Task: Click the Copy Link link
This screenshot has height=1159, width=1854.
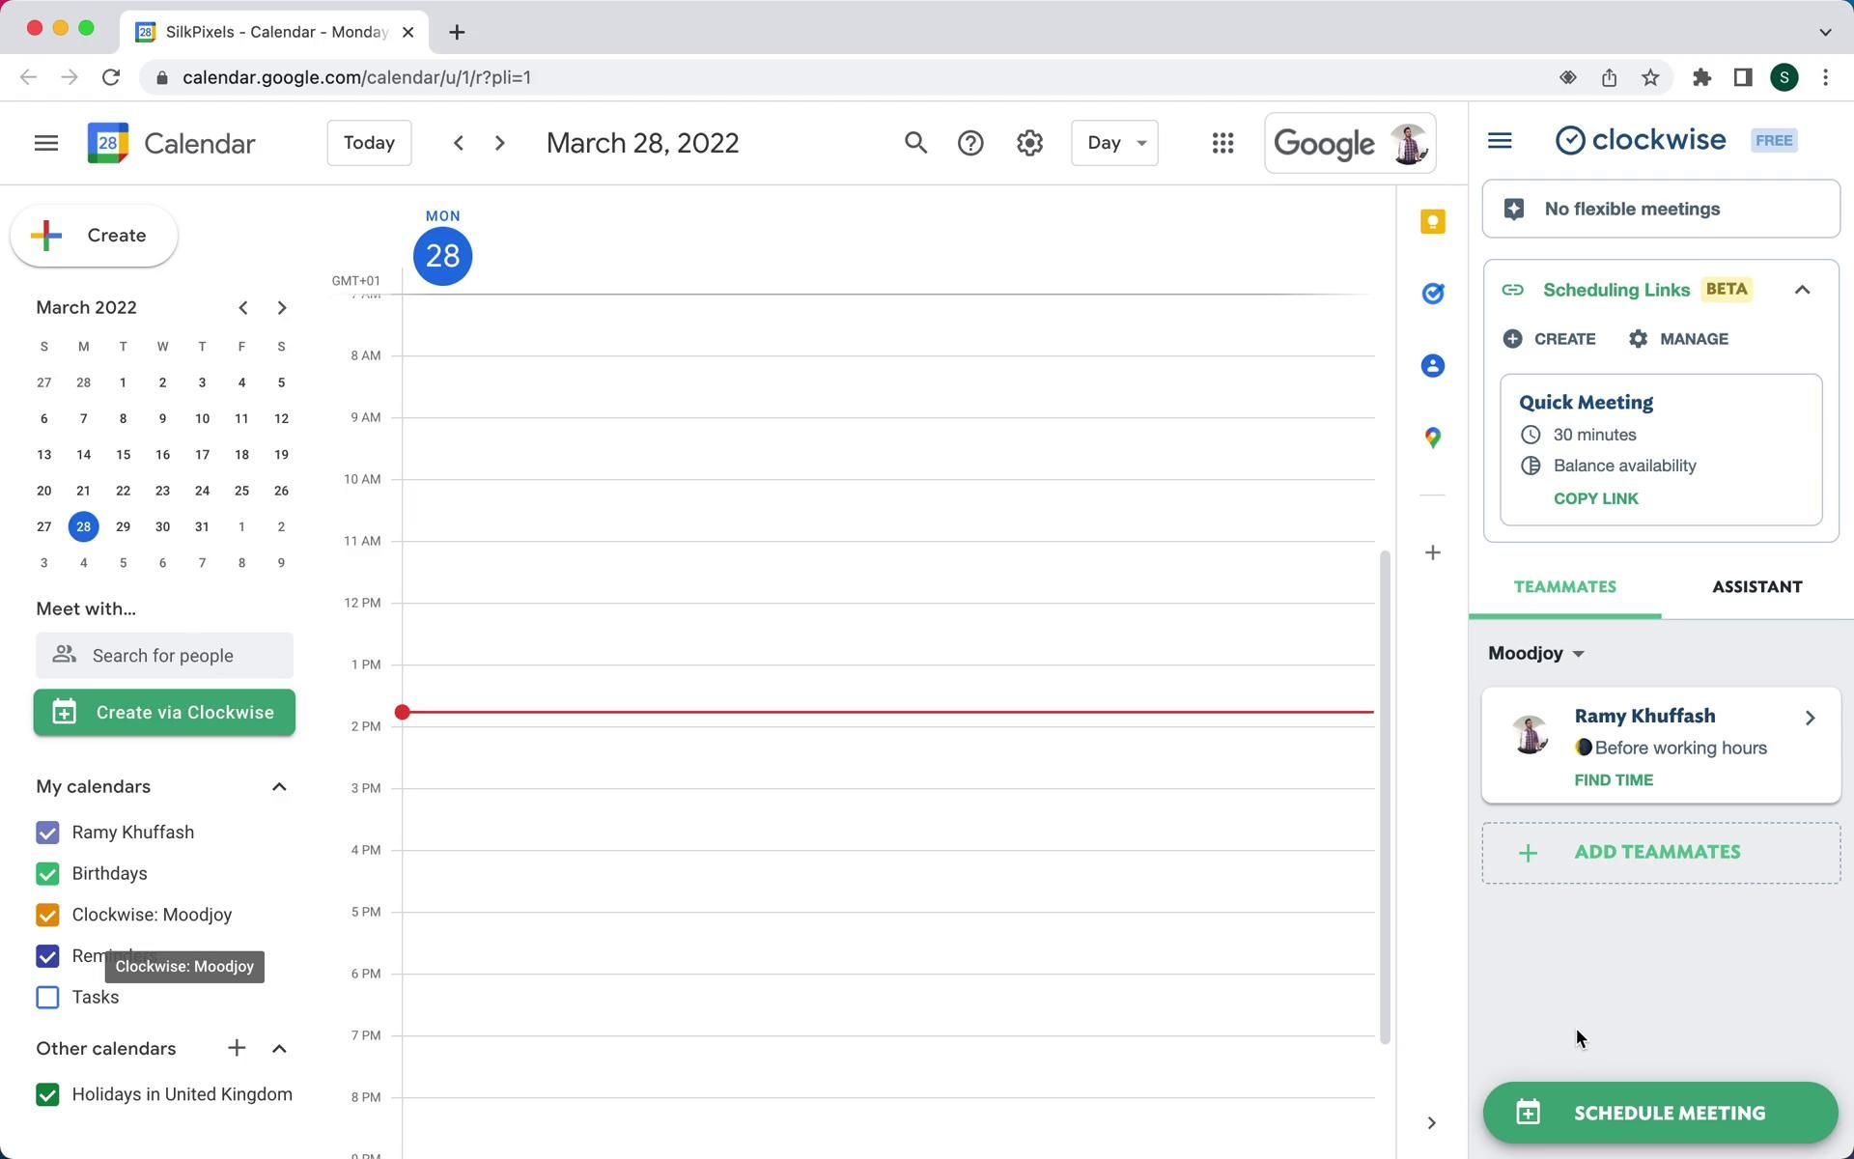Action: (1595, 499)
